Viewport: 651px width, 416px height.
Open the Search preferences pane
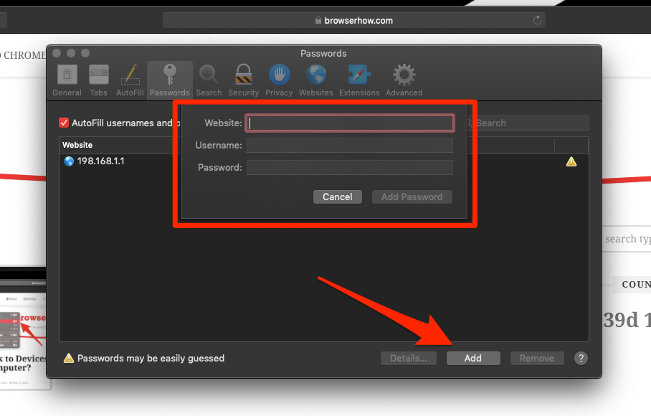click(209, 80)
